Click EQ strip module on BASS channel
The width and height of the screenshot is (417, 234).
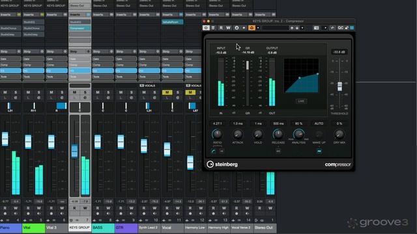click(103, 71)
